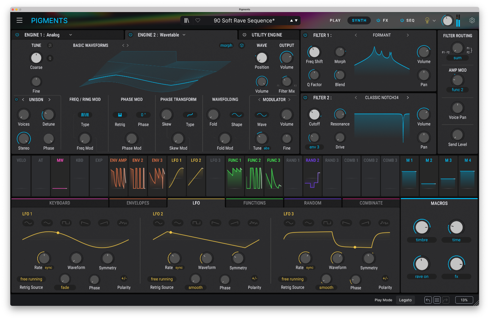
Task: Adjust the timbre macro knob
Action: [422, 227]
